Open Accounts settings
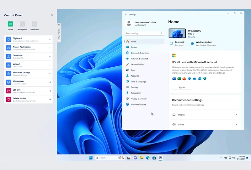The image size is (251, 170). pos(144,76)
